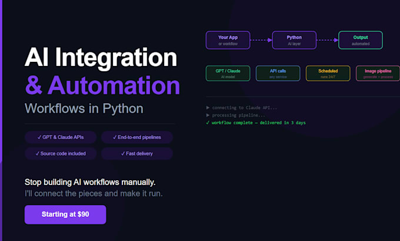Screen dimensions: 400x241
Task: Click the 'Output automated' box
Action: coord(361,40)
